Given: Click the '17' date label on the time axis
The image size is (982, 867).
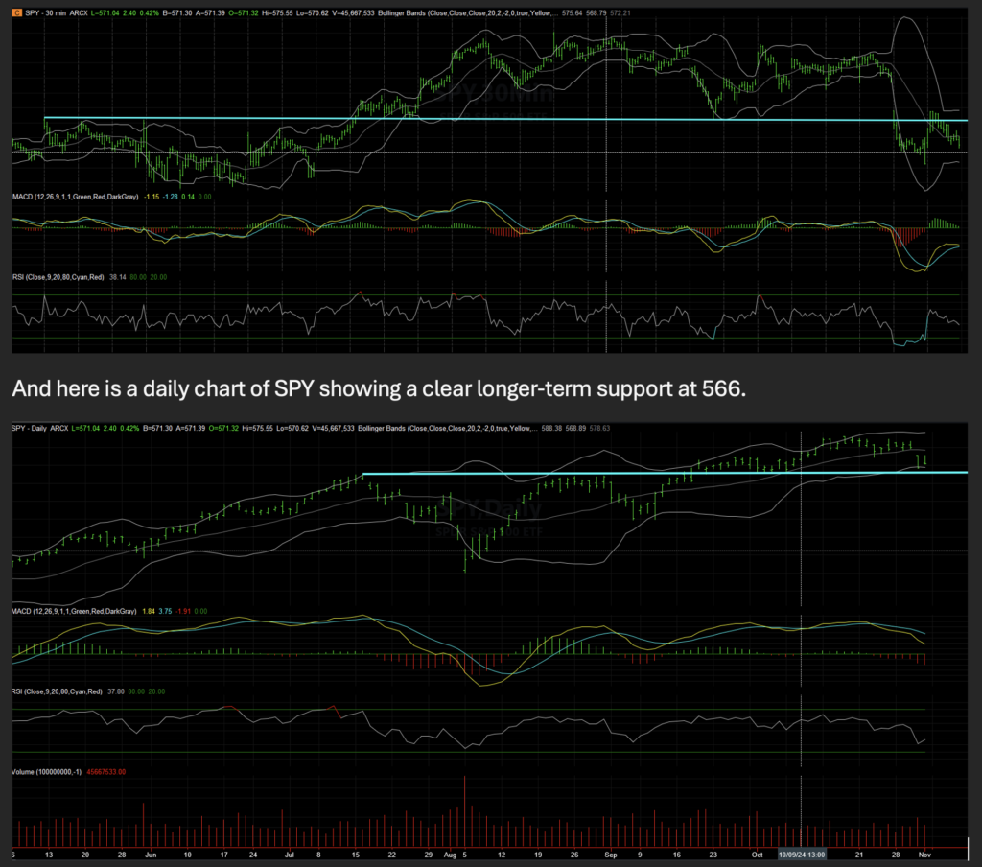Looking at the screenshot, I should pos(223,855).
